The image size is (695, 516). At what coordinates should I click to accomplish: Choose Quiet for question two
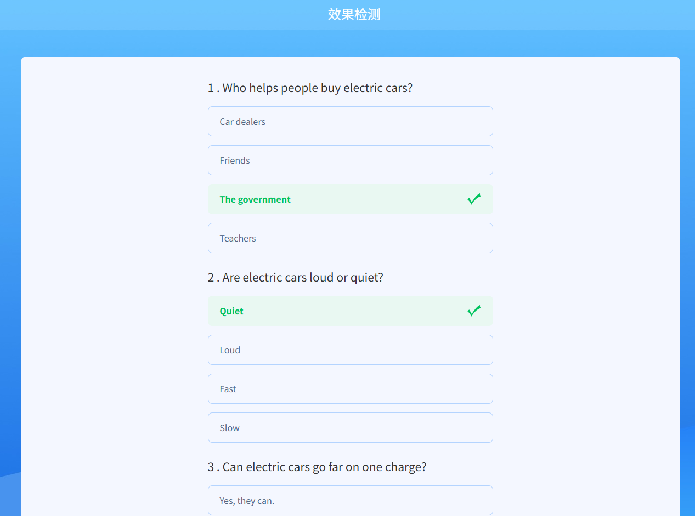tap(350, 311)
